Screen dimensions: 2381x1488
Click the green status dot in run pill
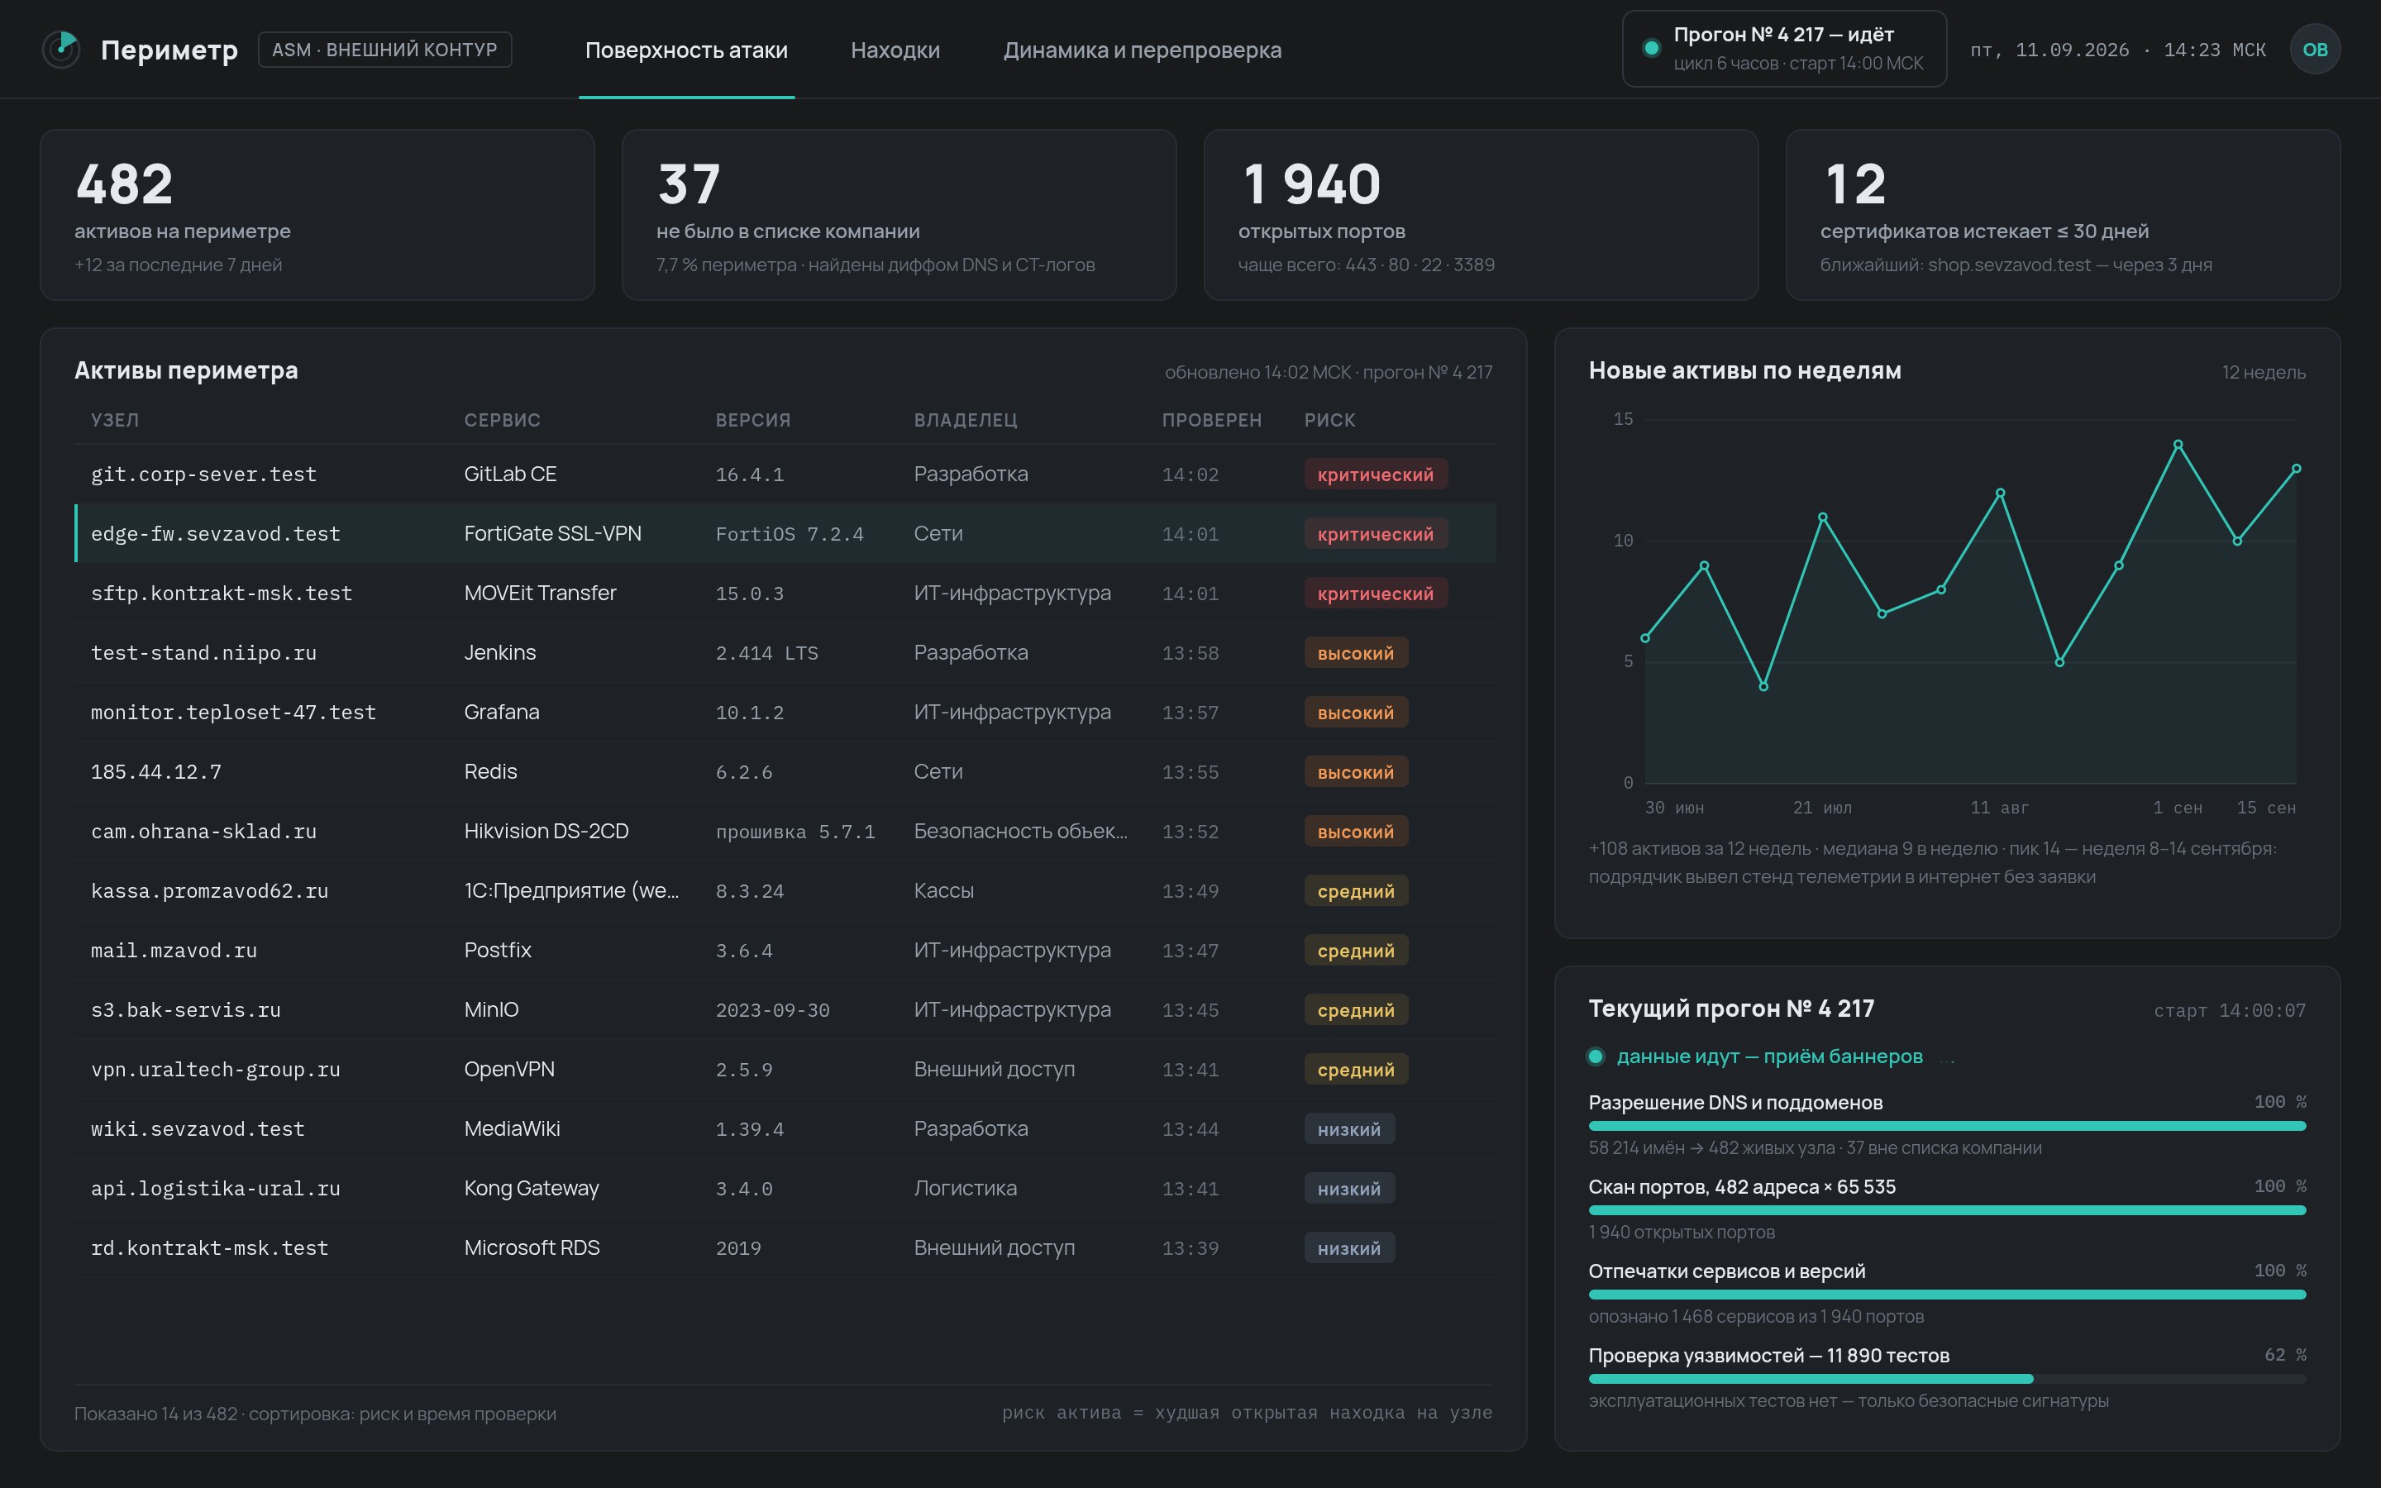[x=1652, y=48]
